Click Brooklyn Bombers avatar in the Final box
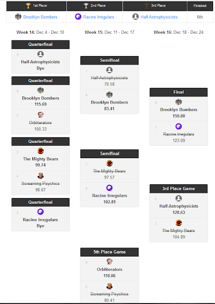Screen dimensions: 215x304 (x=178, y=102)
